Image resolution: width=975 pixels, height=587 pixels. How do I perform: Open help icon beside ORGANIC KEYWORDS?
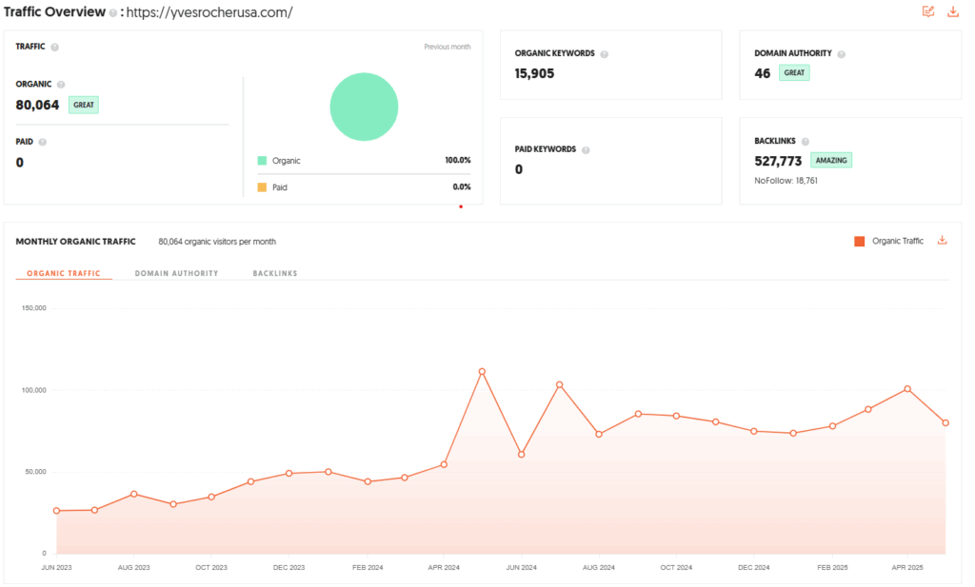click(x=605, y=54)
